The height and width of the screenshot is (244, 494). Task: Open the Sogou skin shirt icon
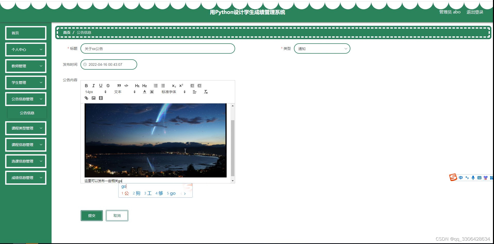tap(485, 178)
